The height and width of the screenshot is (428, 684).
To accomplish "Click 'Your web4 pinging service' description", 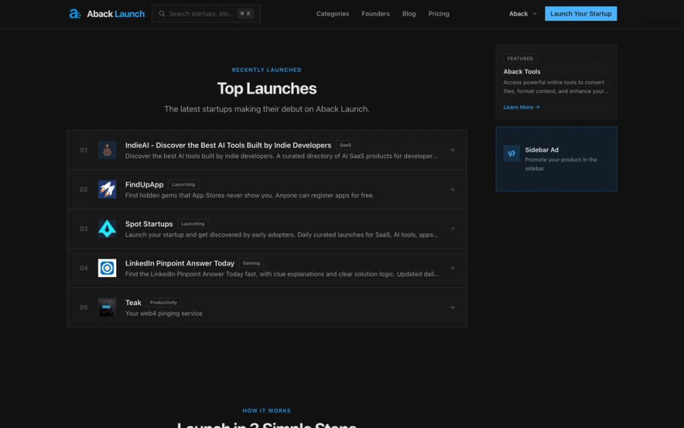I will (x=163, y=313).
